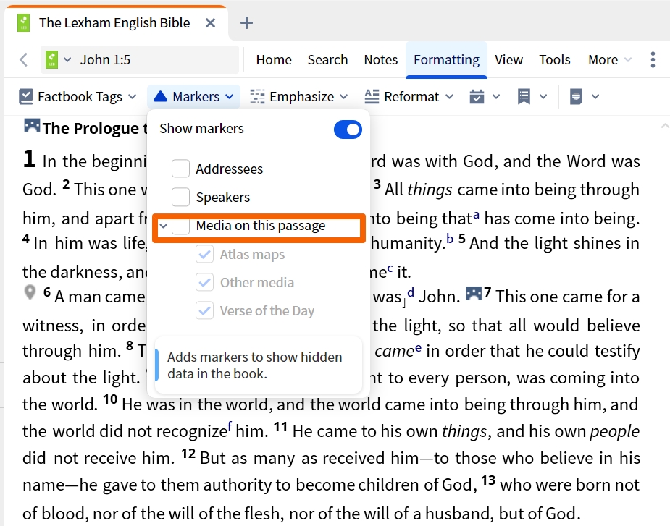Click the scroll-up arrow of the text pane

pos(664,126)
